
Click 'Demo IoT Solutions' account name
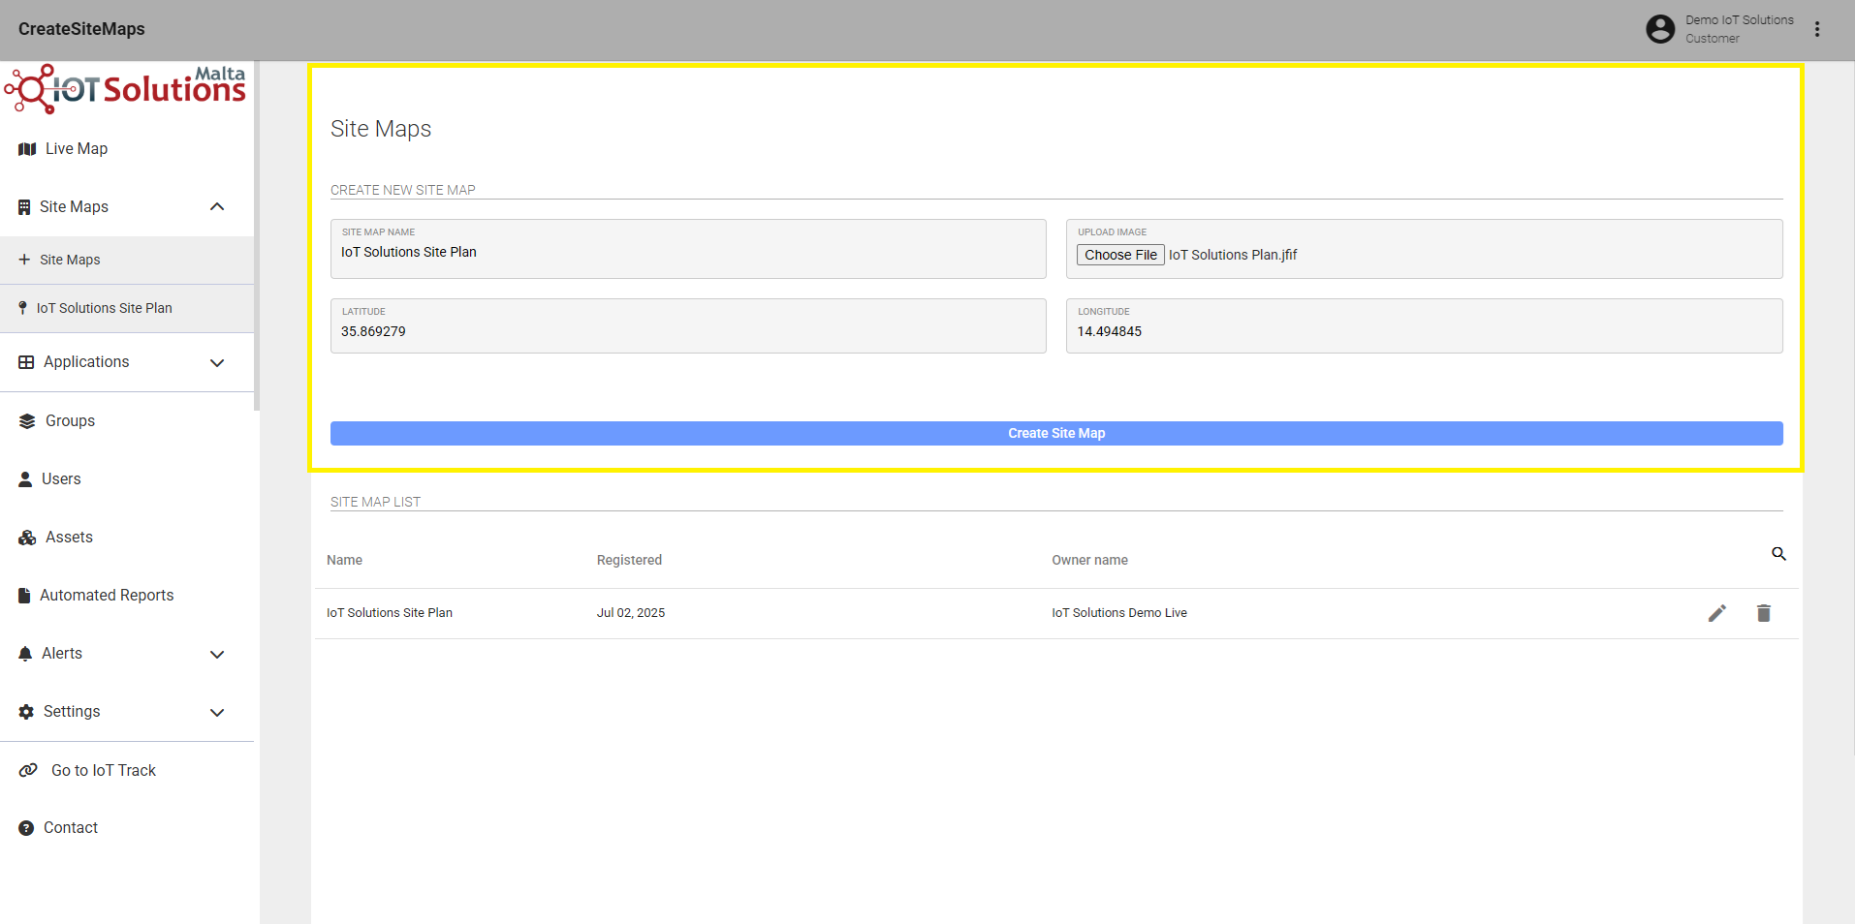[x=1740, y=19]
